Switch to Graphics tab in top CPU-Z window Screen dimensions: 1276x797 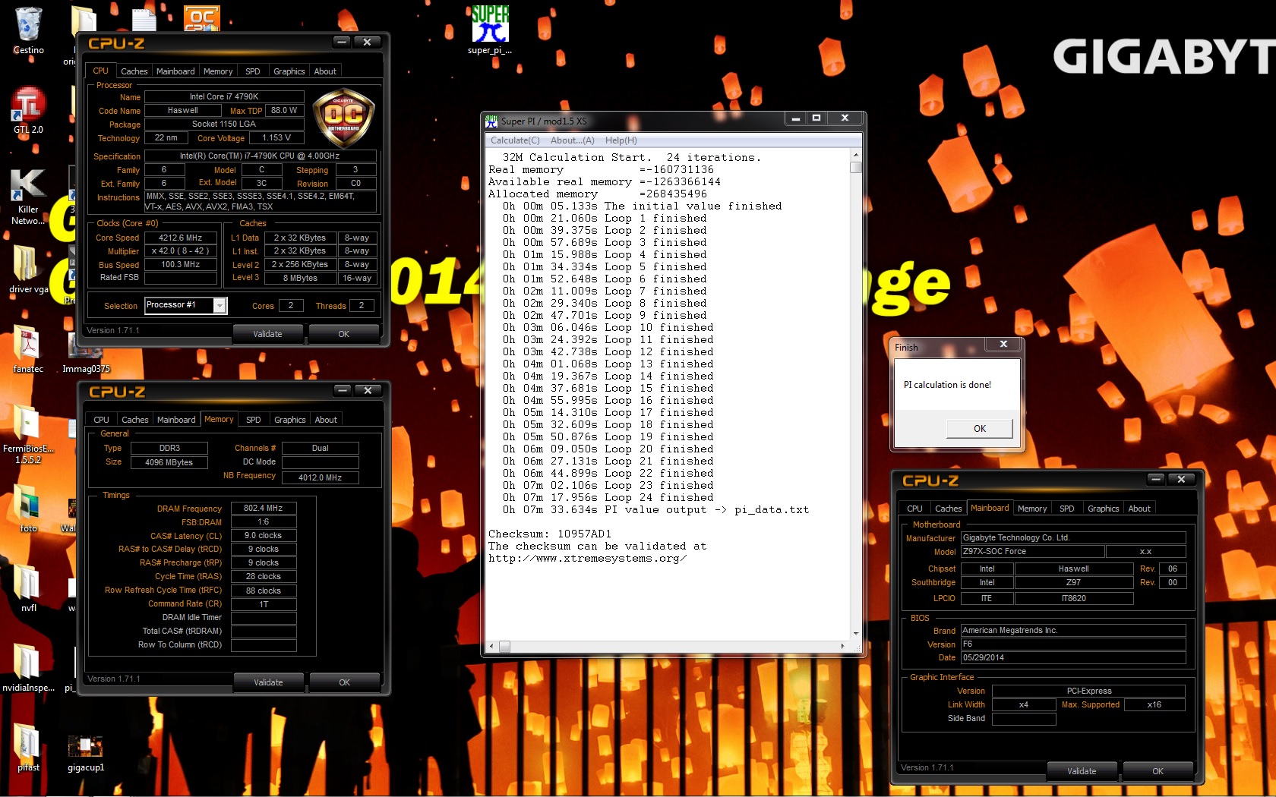click(x=289, y=71)
